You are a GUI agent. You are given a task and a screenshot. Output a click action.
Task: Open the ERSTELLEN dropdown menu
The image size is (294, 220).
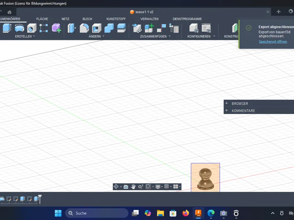pyautogui.click(x=25, y=36)
